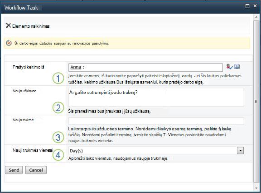Click the Anna name link in field

76,67
